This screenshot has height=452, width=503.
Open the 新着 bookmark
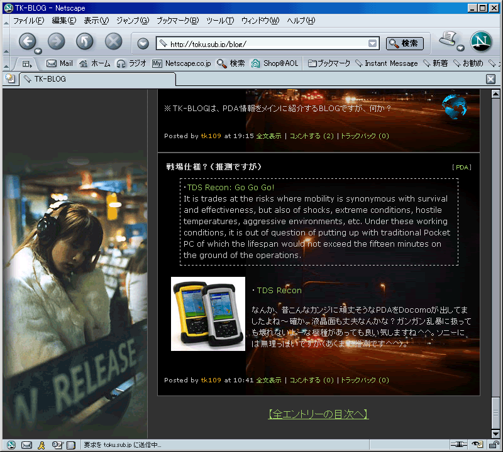pos(435,63)
